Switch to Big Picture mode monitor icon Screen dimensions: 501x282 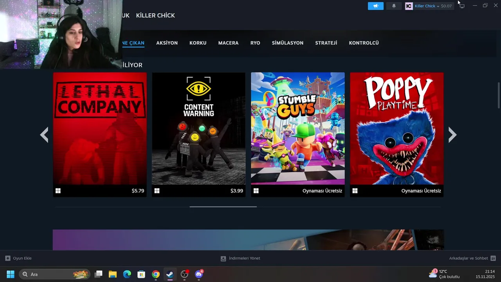pyautogui.click(x=462, y=6)
